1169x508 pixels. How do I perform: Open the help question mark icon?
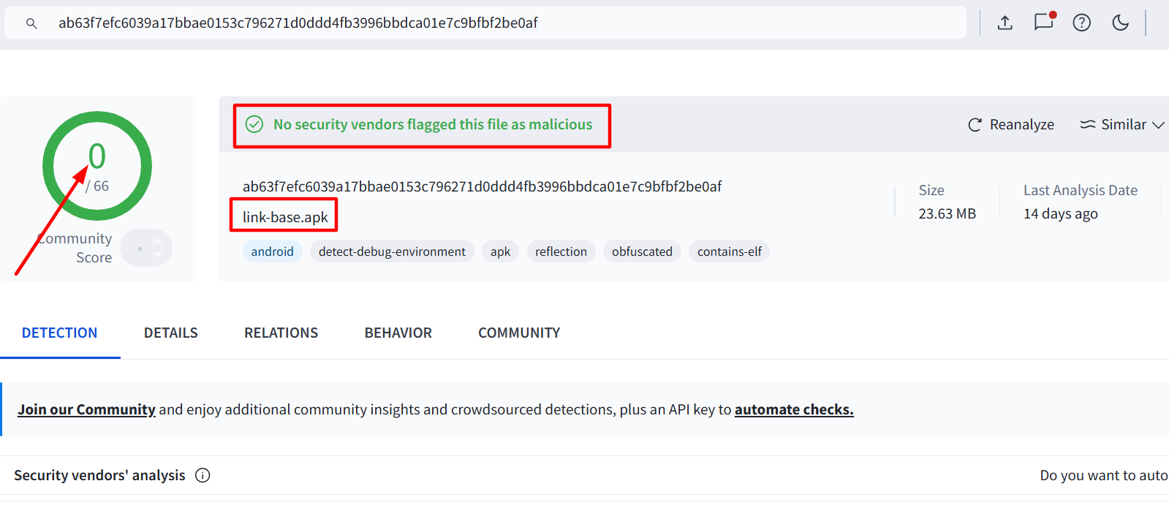click(1082, 23)
